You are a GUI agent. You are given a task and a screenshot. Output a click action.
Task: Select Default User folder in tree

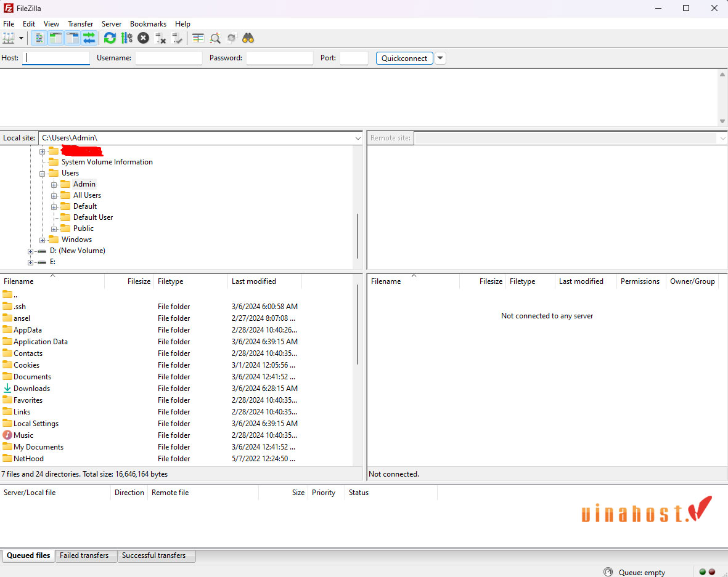click(x=93, y=217)
